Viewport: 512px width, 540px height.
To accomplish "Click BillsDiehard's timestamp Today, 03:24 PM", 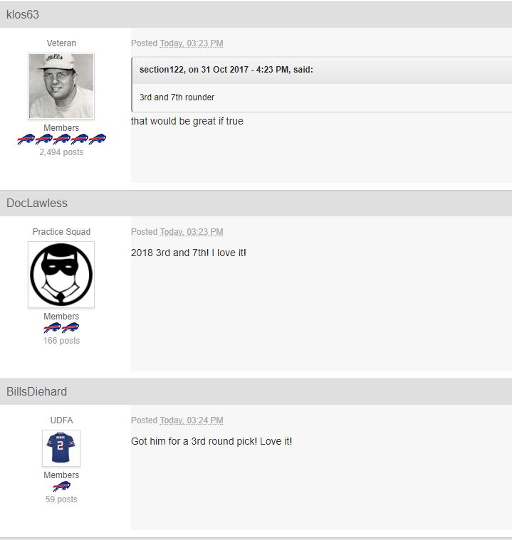I will (192, 420).
